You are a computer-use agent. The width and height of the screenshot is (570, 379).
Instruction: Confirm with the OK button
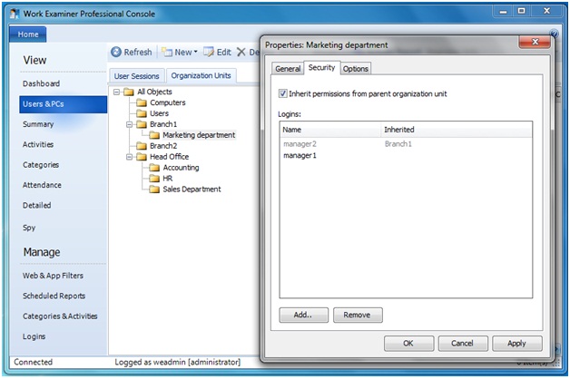click(408, 344)
